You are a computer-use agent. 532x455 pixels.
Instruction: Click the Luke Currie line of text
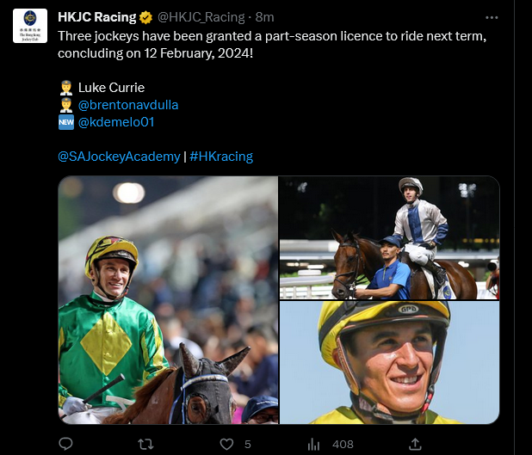(x=111, y=88)
